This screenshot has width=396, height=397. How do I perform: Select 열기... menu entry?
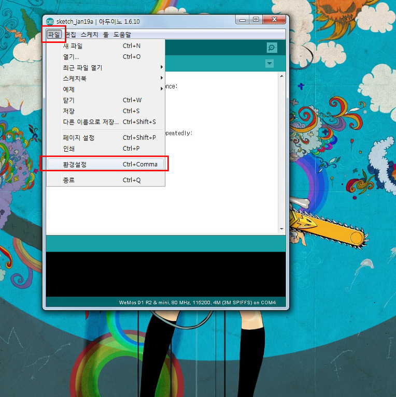(x=106, y=57)
